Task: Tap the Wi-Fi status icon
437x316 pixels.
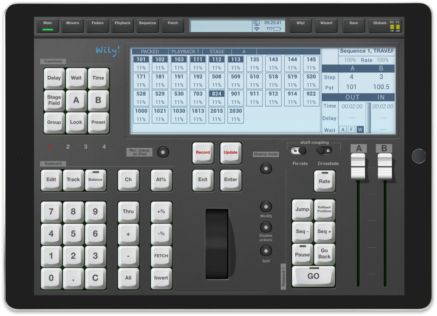Action: pyautogui.click(x=256, y=29)
